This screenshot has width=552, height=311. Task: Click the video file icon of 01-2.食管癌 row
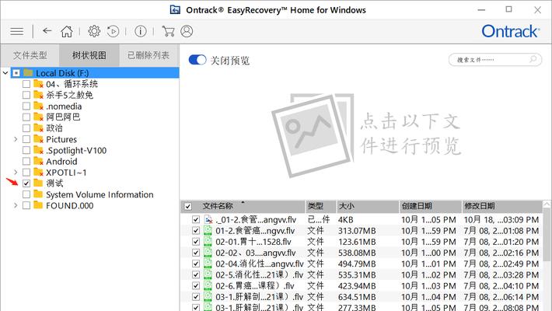pos(208,231)
